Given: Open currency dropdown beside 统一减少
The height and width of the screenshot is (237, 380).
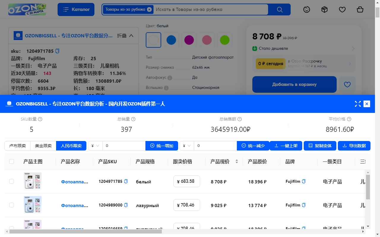Looking at the screenshot, I should click(187, 146).
